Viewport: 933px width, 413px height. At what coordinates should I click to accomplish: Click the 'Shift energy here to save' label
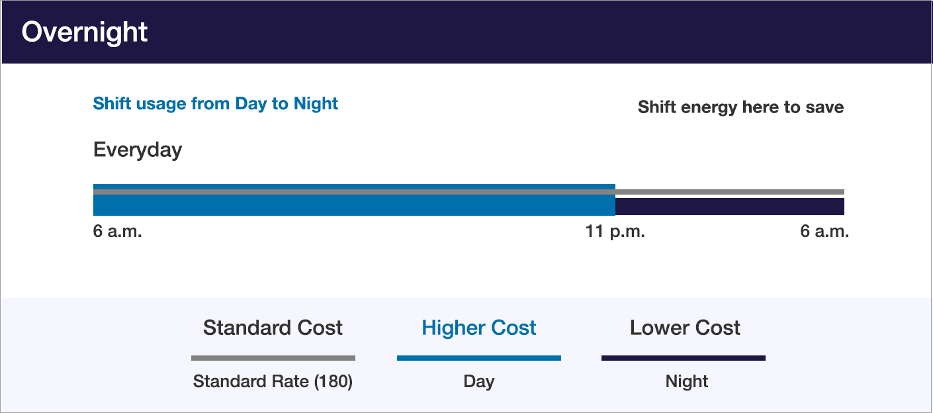pyautogui.click(x=740, y=107)
